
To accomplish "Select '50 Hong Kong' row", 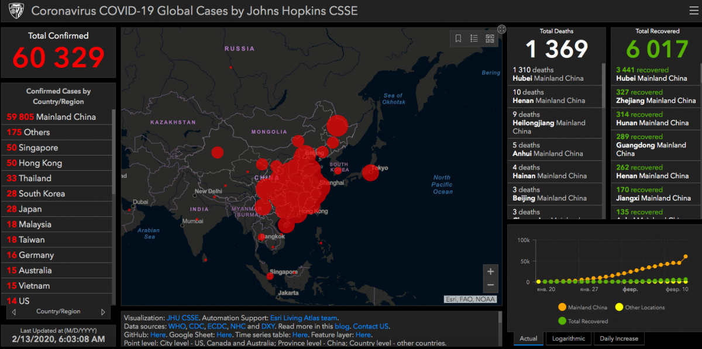I will click(x=57, y=163).
